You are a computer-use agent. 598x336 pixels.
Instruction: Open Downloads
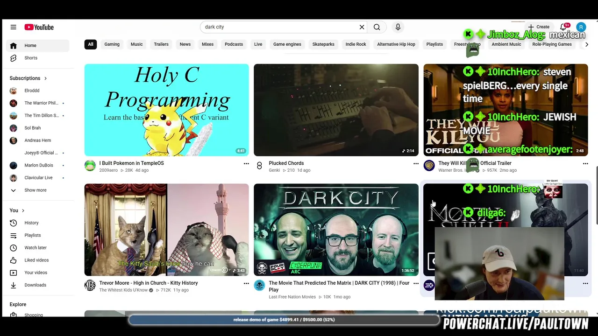point(38,285)
